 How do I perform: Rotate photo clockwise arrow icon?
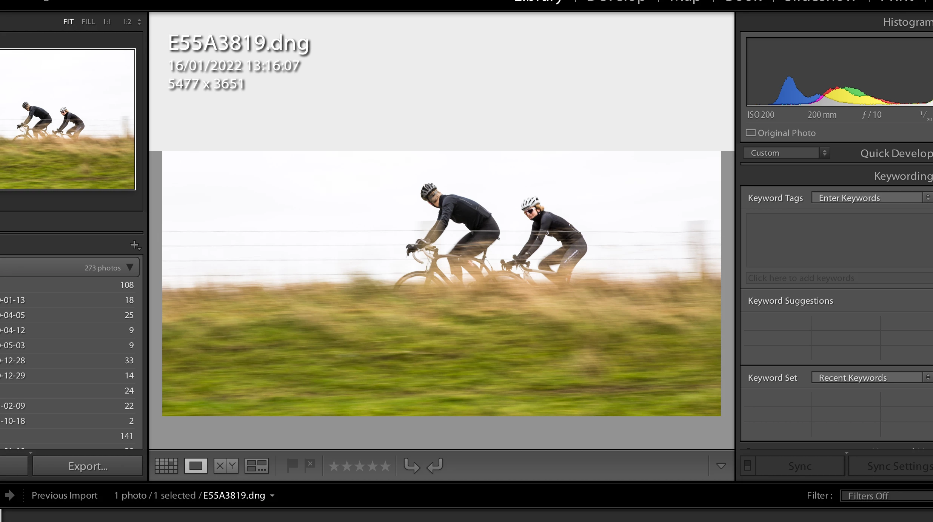435,466
